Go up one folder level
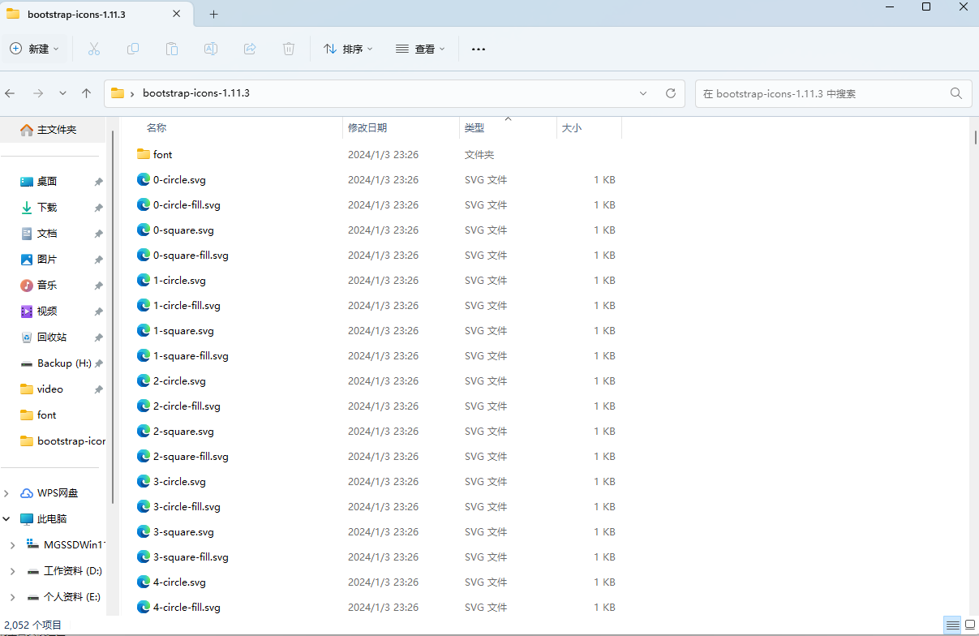The image size is (979, 636). [86, 93]
